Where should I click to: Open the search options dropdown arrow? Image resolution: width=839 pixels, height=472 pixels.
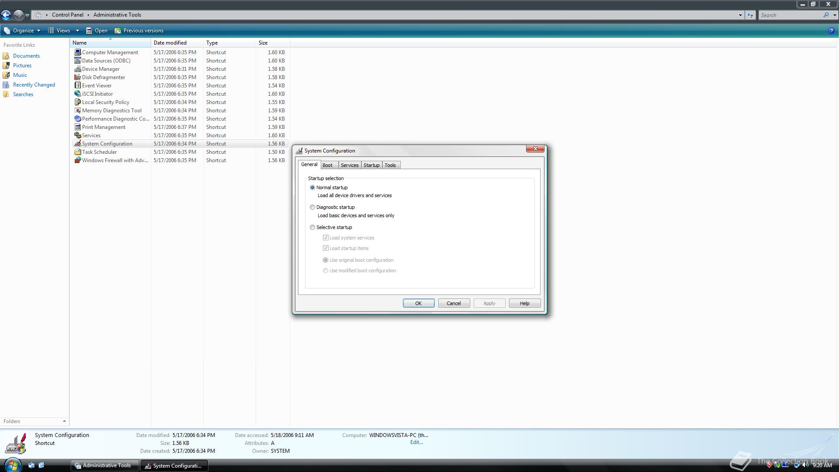(x=835, y=15)
